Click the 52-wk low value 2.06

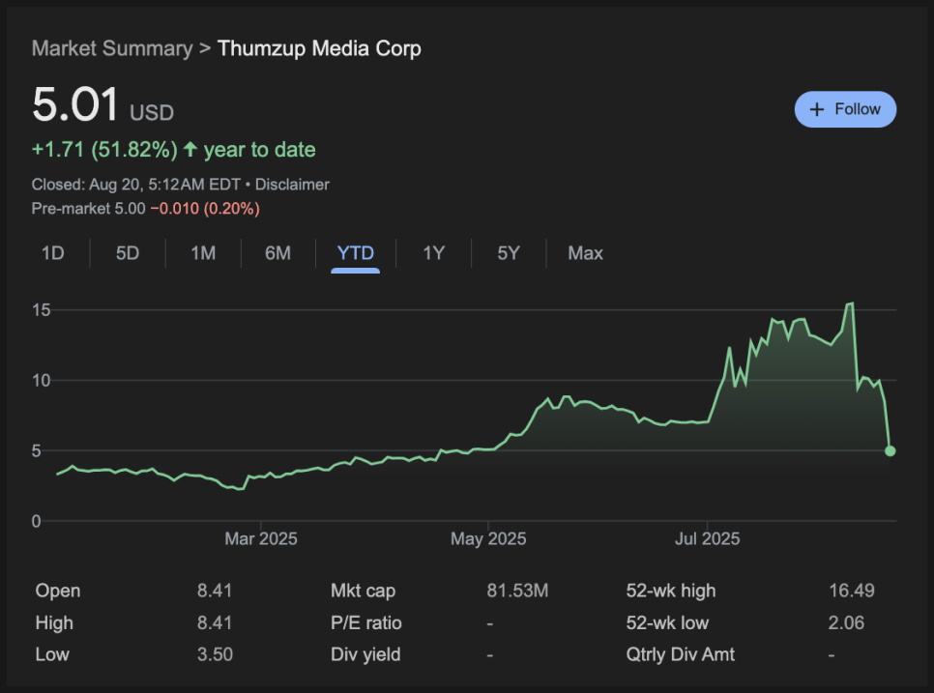coord(846,622)
